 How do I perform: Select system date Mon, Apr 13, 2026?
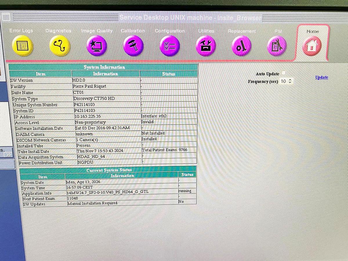84,182
